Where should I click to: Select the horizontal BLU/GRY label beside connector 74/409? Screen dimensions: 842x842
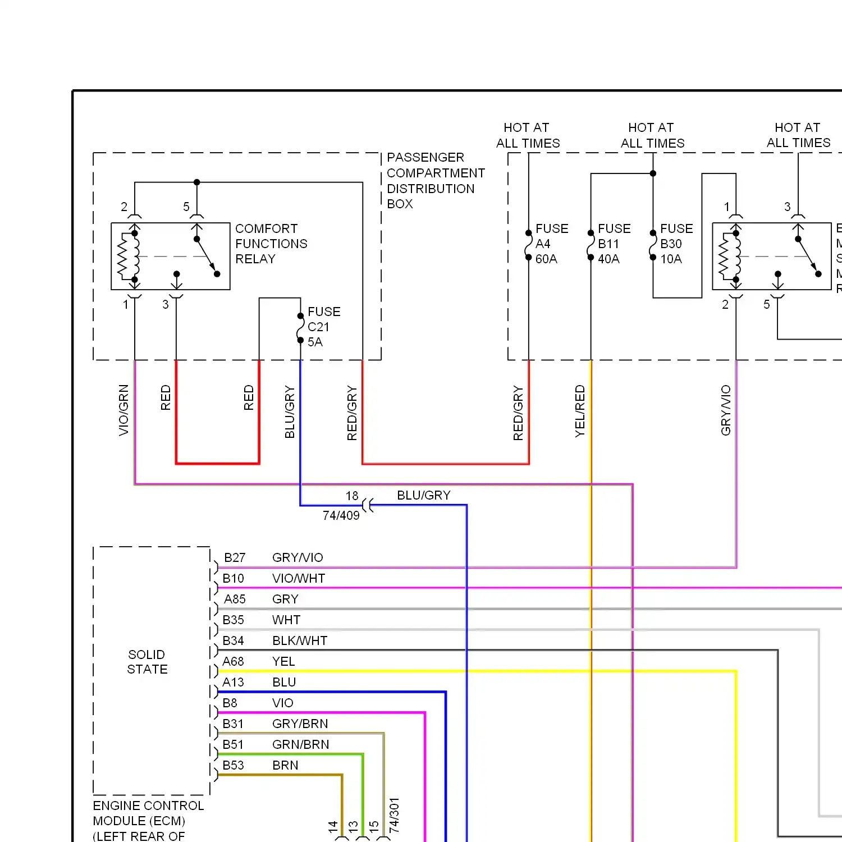tap(424, 495)
